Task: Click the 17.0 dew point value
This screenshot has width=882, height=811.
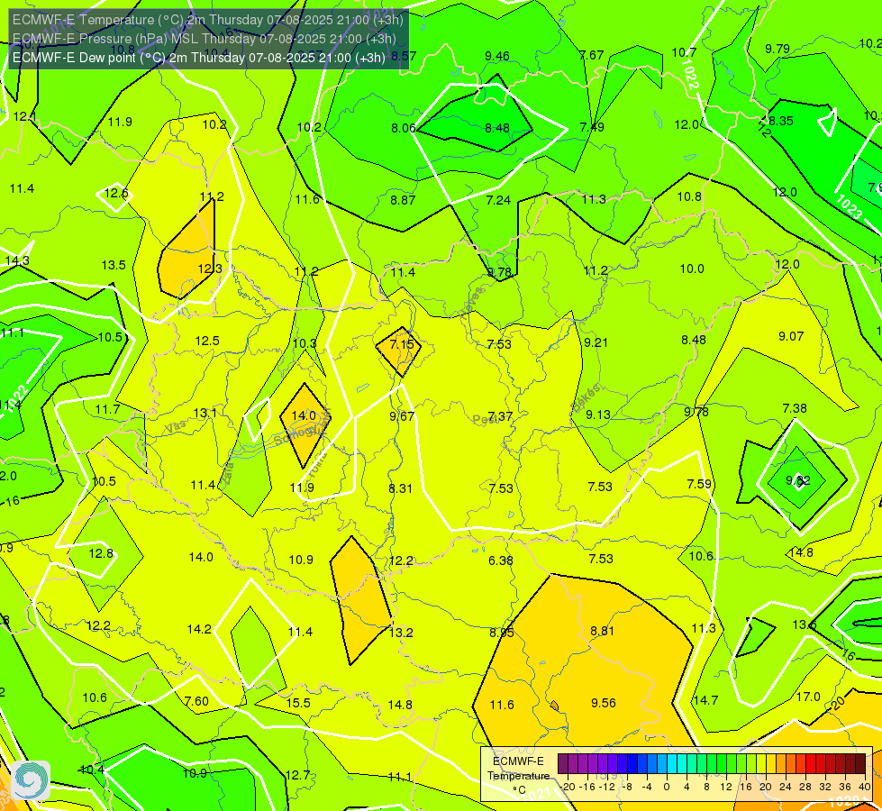Action: pyautogui.click(x=808, y=697)
